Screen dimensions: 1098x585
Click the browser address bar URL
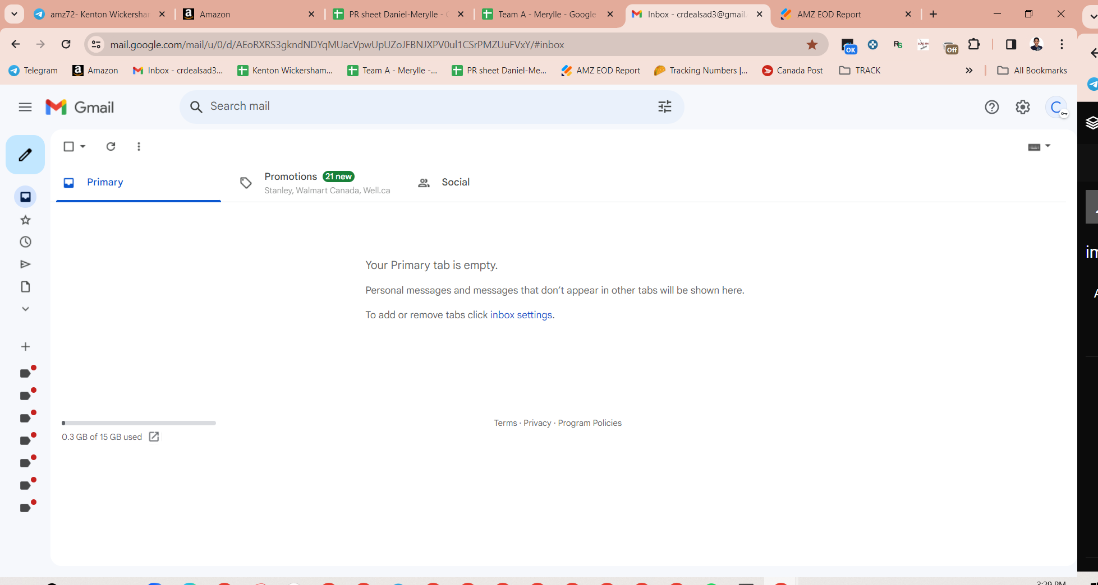(x=337, y=44)
